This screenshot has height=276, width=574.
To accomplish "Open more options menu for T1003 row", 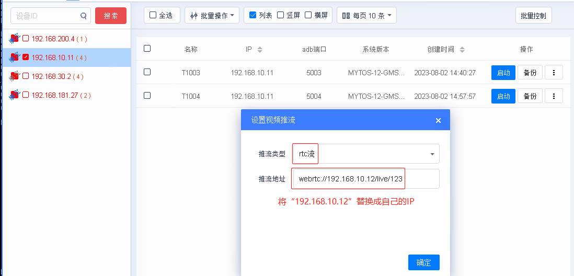I will (x=554, y=73).
